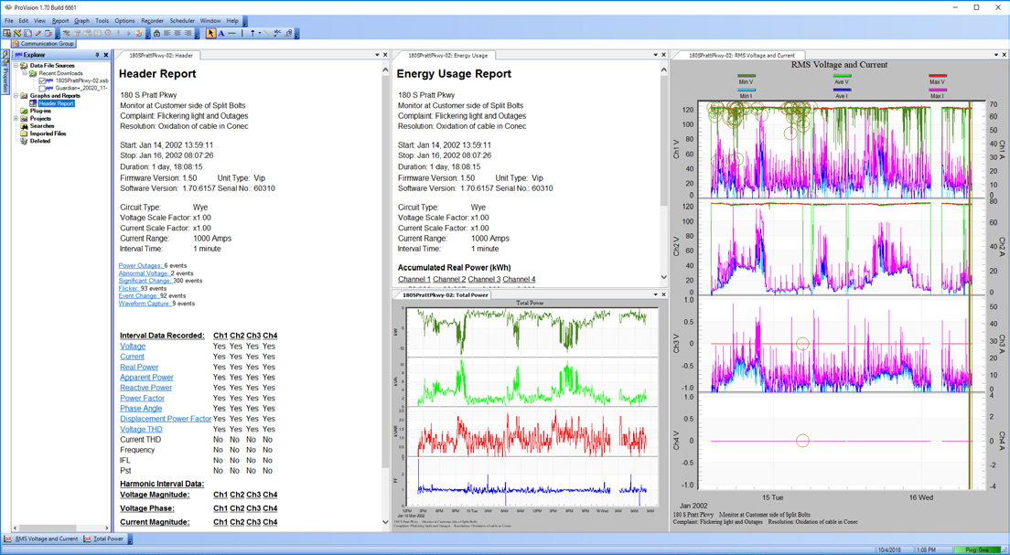
Task: Switch to the Total Power bottom tab
Action: [108, 539]
